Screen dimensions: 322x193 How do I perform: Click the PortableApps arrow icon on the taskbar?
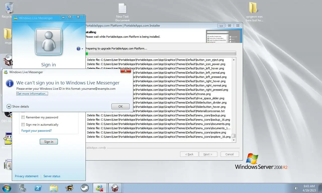[85, 188]
